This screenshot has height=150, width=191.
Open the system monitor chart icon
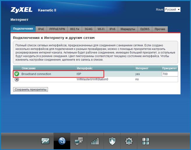45,141
